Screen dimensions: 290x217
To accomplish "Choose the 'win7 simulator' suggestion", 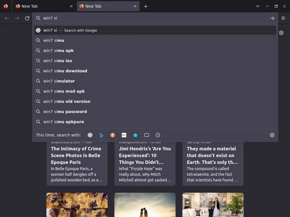I will click(155, 81).
